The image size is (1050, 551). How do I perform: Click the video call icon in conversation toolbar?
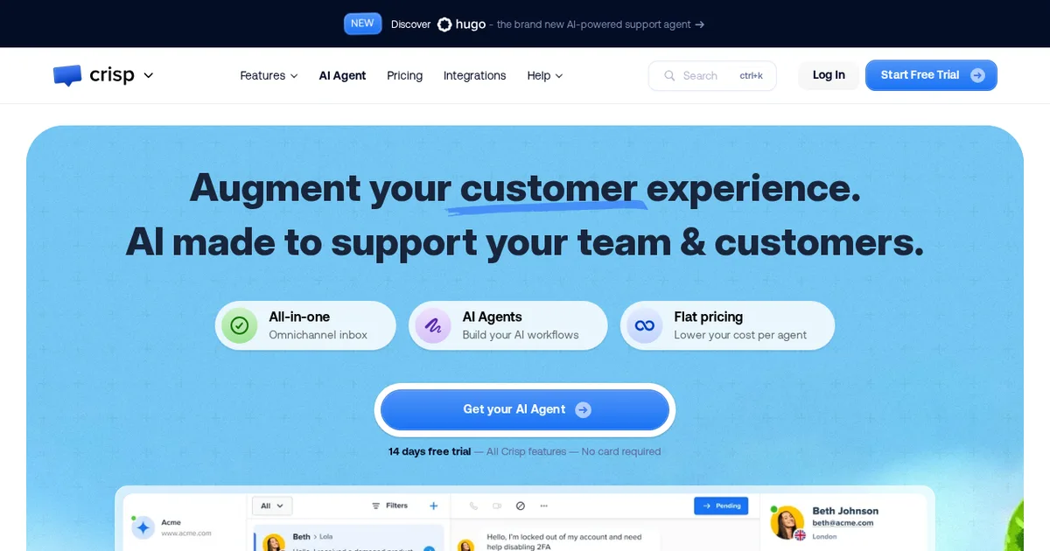coord(497,506)
